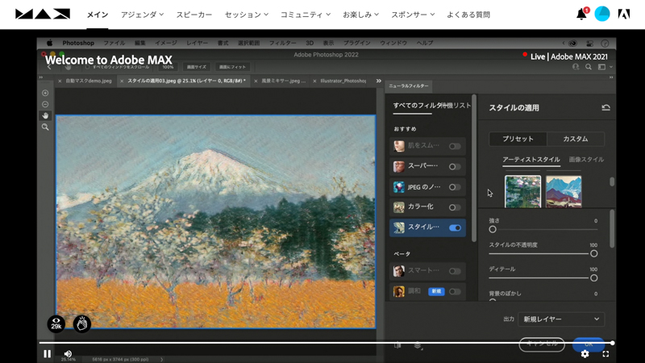Click the 画面サイズ button
The height and width of the screenshot is (363, 645).
point(196,67)
